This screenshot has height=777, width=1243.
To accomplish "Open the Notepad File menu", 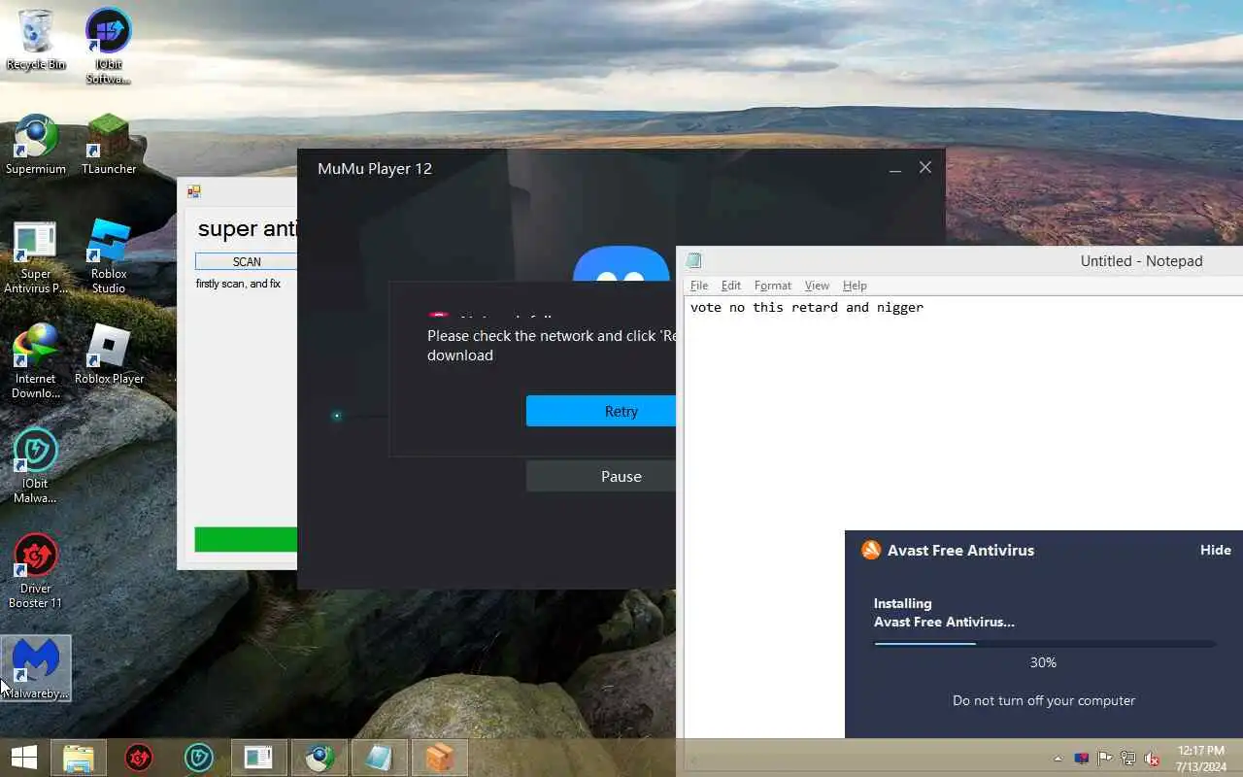I will (699, 286).
